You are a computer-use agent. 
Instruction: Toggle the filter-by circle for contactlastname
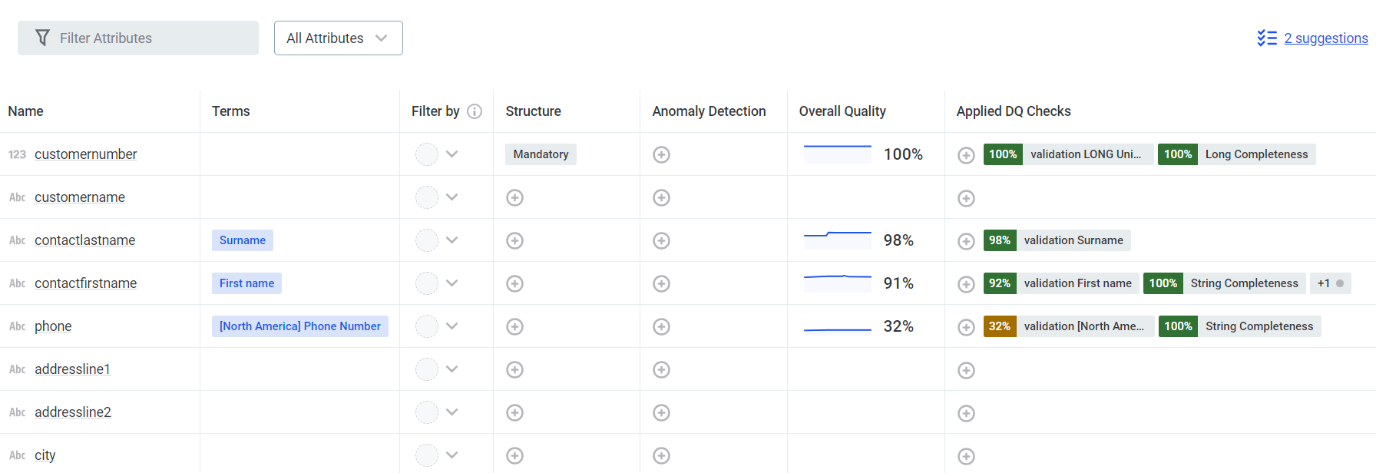click(427, 240)
